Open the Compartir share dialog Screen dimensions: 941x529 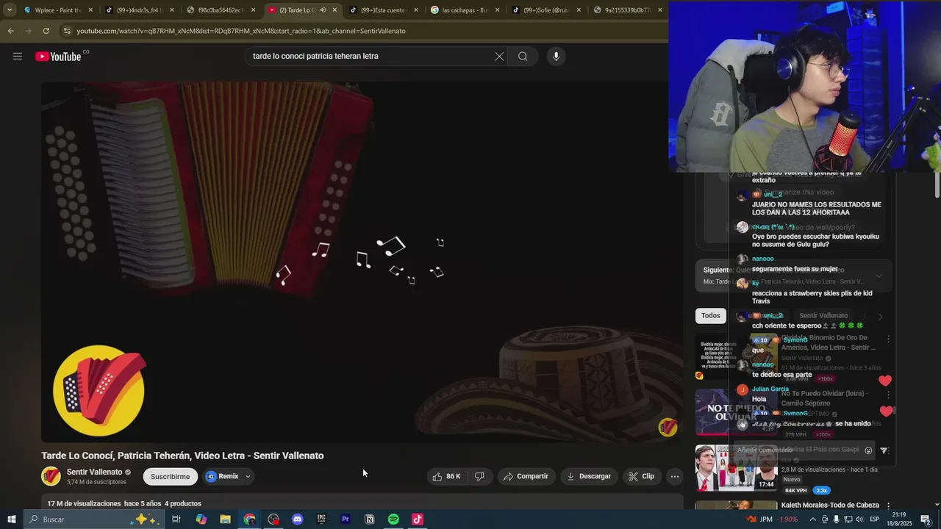point(526,476)
